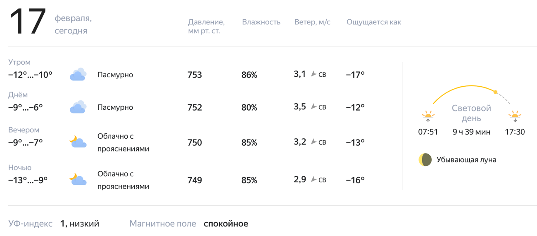Click the daytime overcast cloud icon

click(x=78, y=107)
